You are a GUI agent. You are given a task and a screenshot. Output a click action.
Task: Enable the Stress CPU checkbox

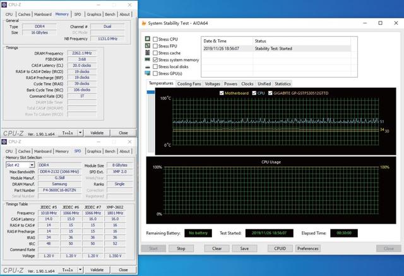(155, 39)
